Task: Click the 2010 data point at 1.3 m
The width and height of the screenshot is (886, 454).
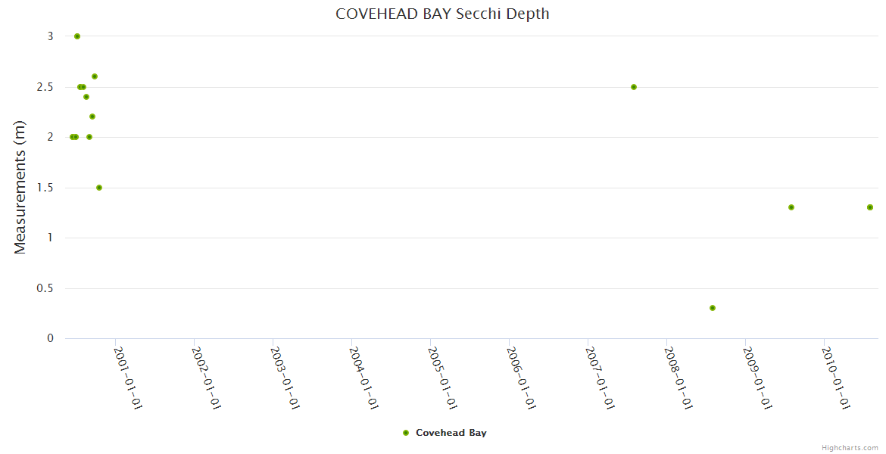Action: pos(870,207)
